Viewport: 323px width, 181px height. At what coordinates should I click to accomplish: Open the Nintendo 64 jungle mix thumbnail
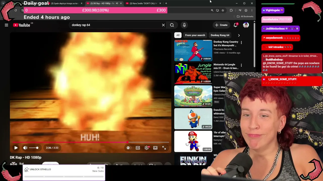pos(193,73)
